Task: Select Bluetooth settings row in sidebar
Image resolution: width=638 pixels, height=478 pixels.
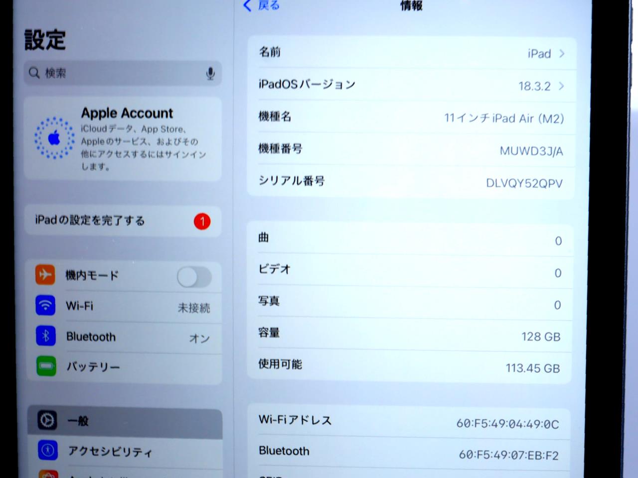Action: coord(124,337)
